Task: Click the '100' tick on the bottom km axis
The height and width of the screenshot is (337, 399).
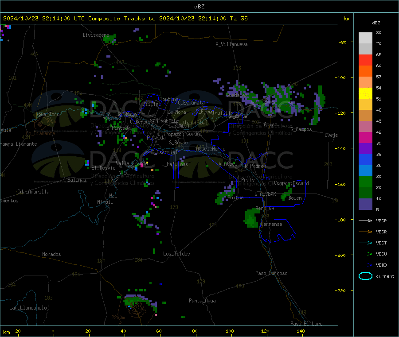Action: click(x=230, y=331)
